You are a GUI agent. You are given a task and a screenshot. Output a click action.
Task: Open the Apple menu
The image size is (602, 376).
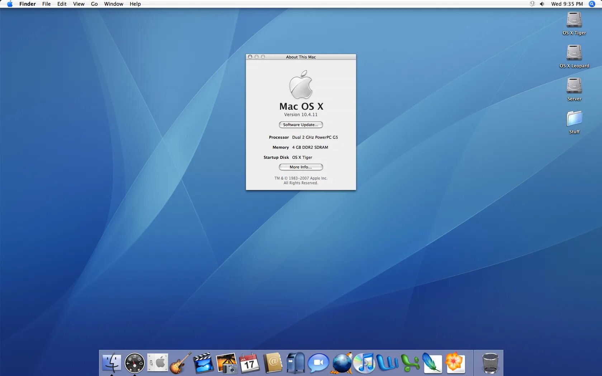(x=10, y=4)
